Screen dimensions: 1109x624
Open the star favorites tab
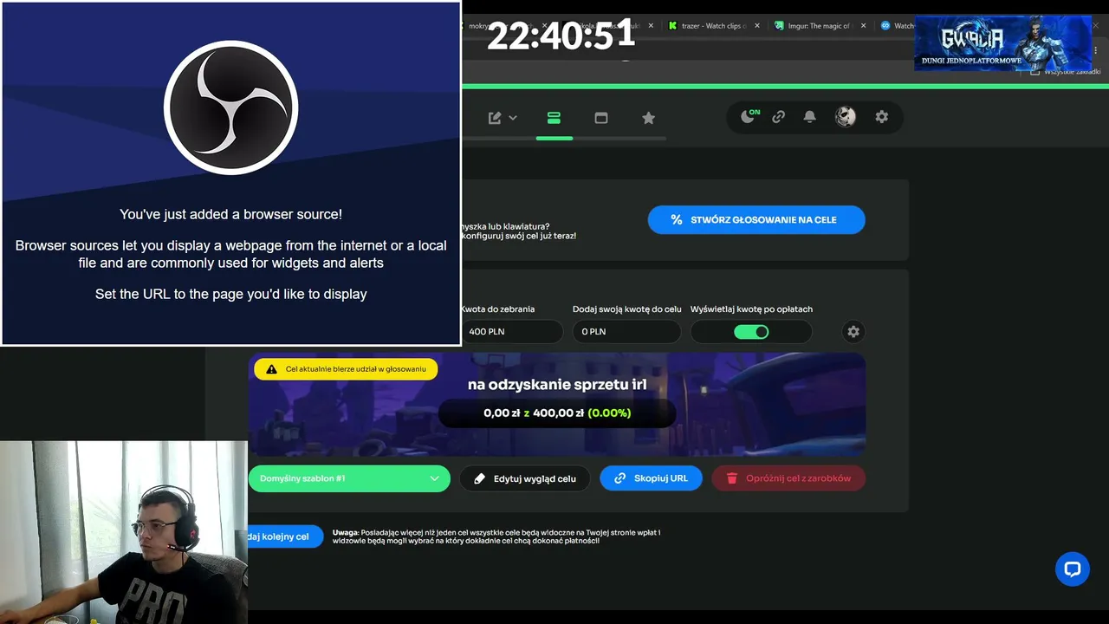tap(648, 118)
